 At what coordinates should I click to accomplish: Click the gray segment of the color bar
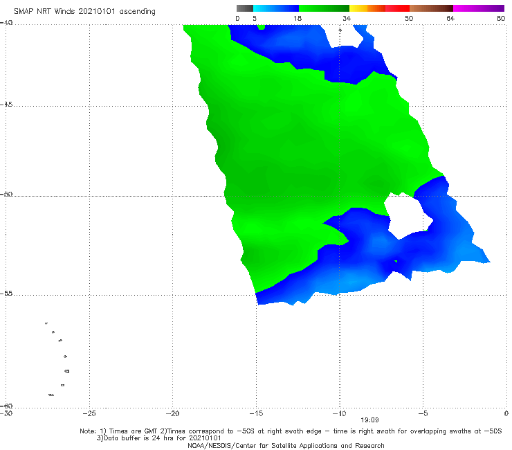point(245,8)
